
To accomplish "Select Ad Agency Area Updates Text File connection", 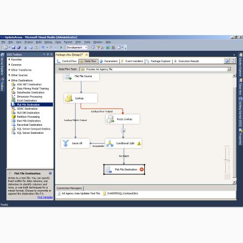I will [x=79, y=193].
